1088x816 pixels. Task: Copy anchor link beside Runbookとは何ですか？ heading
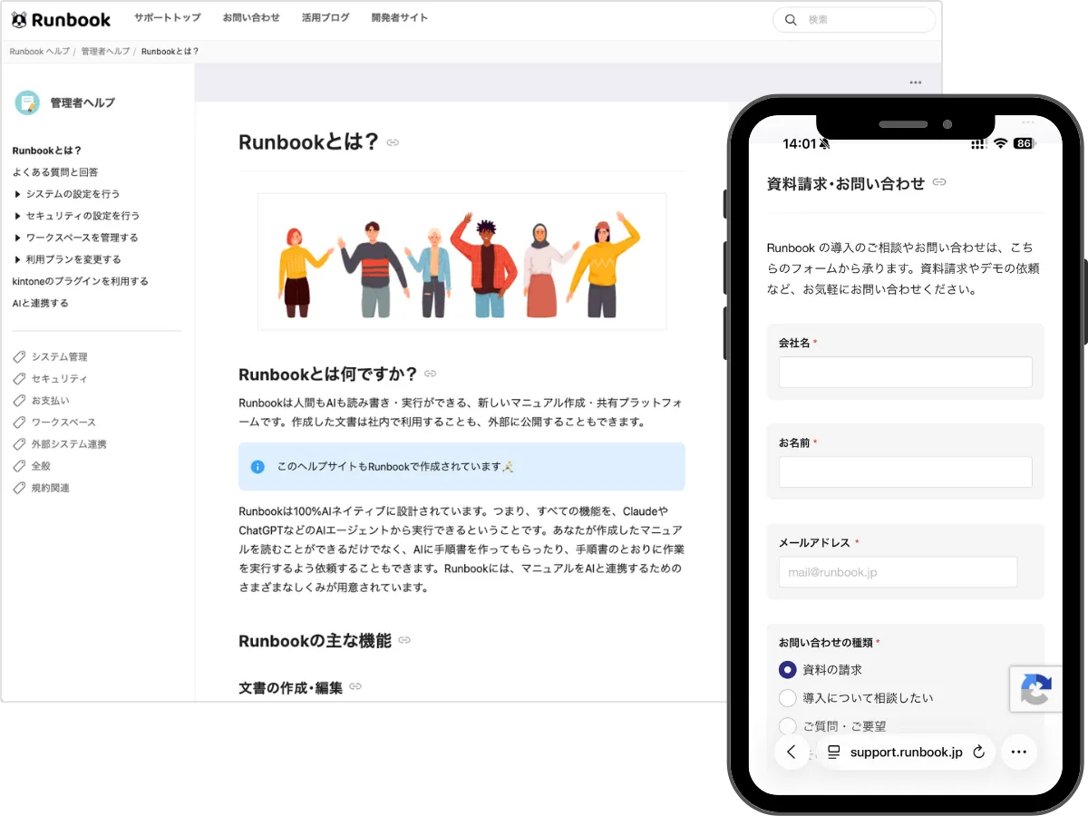(431, 374)
